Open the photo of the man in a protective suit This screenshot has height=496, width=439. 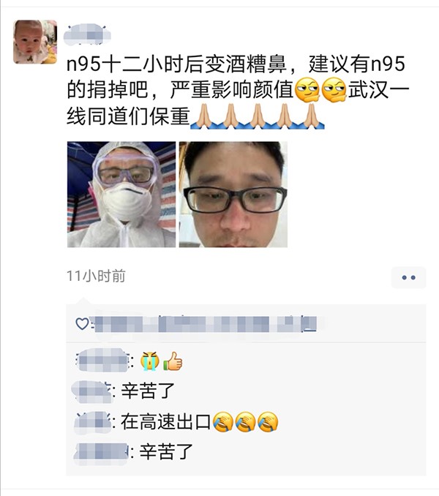[x=121, y=194]
